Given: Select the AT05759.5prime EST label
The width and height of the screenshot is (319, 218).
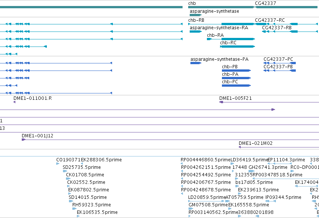Looking at the screenshot, I should pyautogui.click(x=244, y=197).
